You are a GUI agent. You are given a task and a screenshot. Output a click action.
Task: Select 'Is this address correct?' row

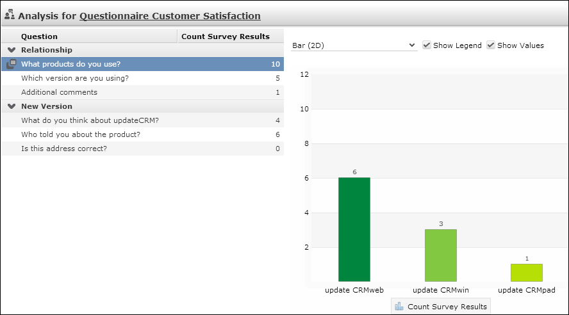143,149
